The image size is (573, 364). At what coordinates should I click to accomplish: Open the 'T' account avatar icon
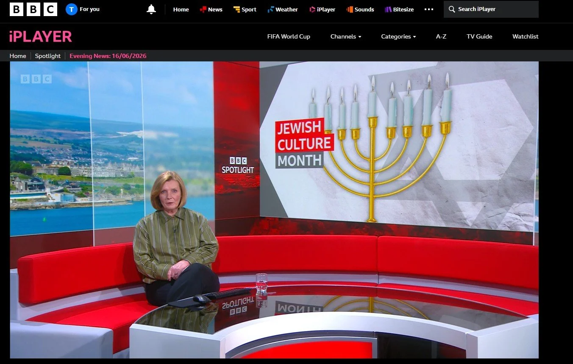72,9
